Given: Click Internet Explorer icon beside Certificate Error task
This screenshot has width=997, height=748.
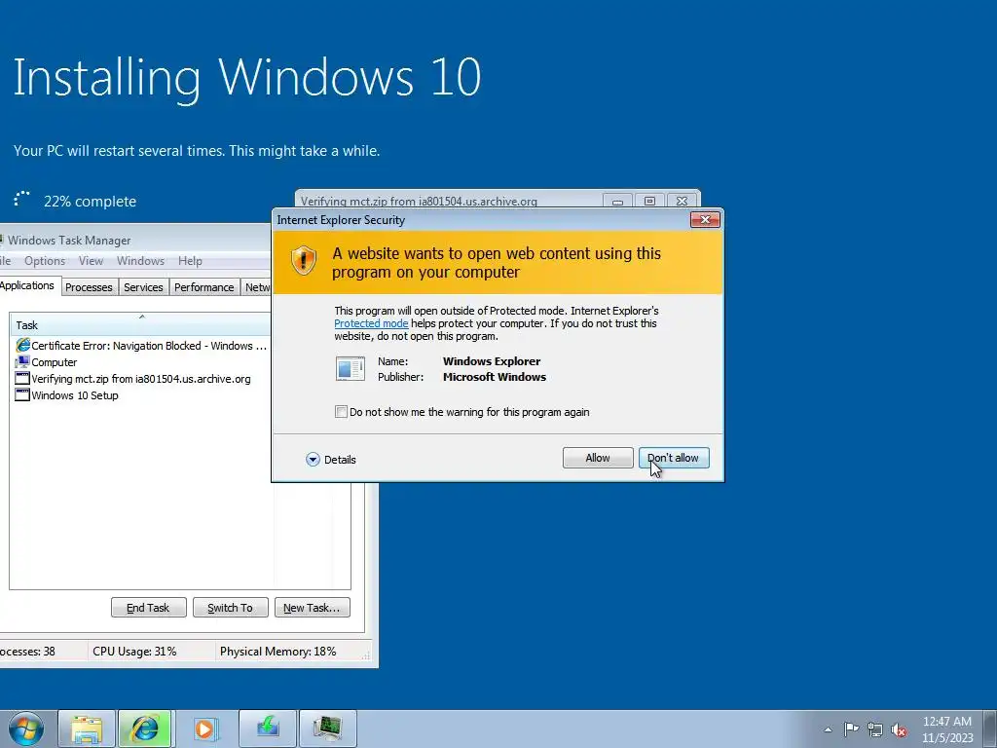Looking at the screenshot, I should coord(22,346).
